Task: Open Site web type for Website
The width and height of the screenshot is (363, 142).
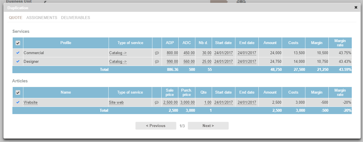Action: point(116,103)
